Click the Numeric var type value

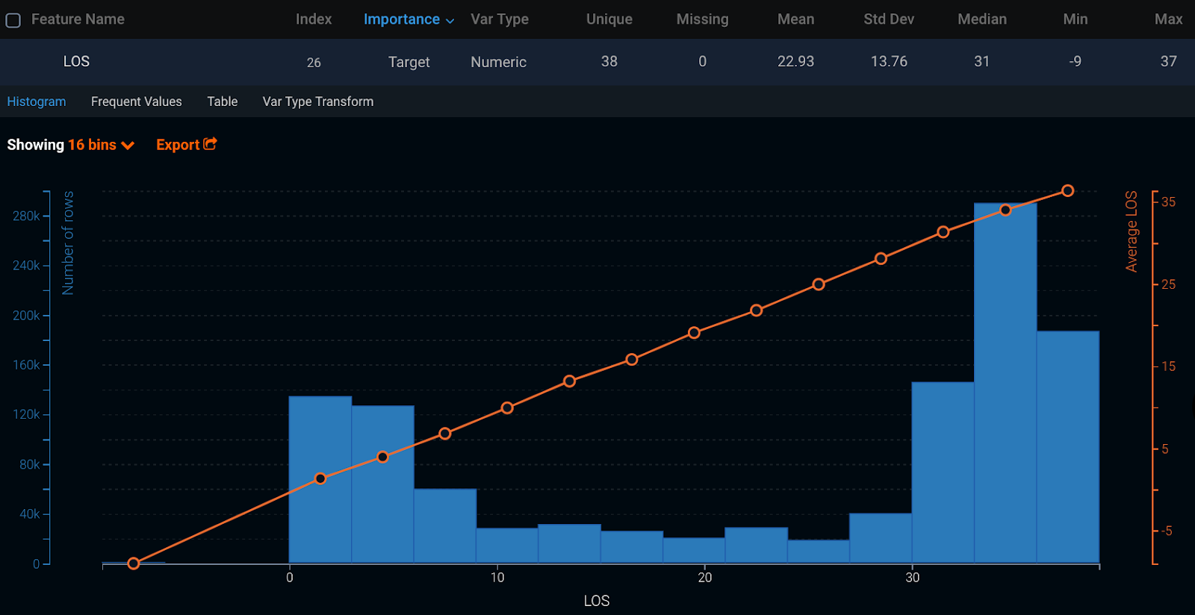click(498, 62)
